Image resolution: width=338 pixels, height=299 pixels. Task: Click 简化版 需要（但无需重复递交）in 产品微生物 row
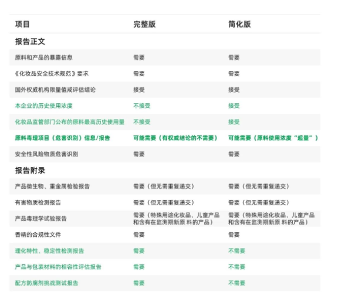[259, 186]
